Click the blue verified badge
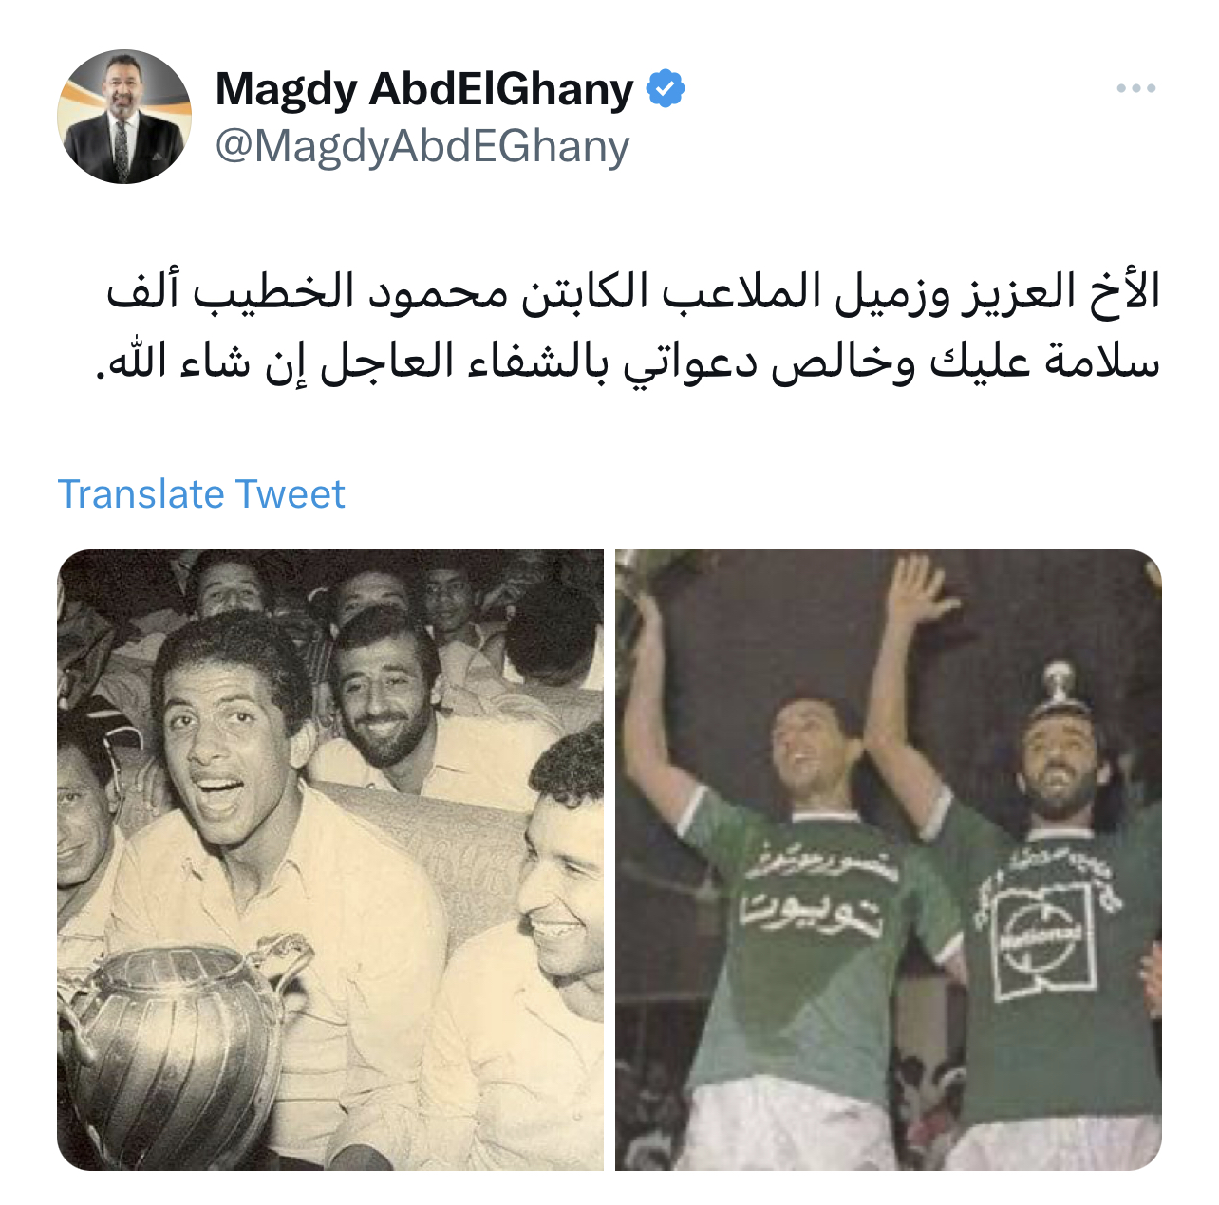 666,89
